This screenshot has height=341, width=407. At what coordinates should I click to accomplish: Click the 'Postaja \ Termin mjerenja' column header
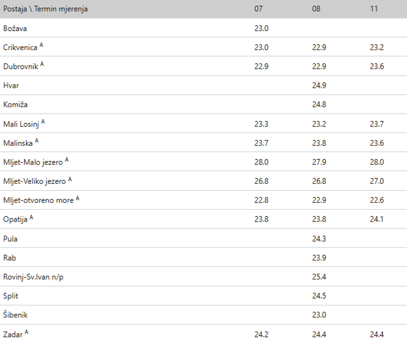tap(45, 9)
